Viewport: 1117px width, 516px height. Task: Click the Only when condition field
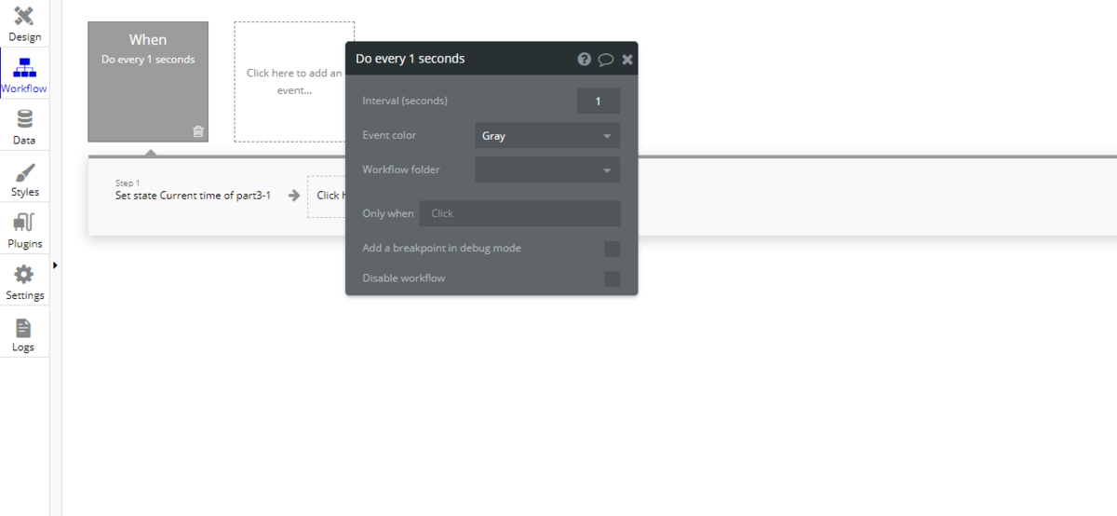(x=519, y=213)
